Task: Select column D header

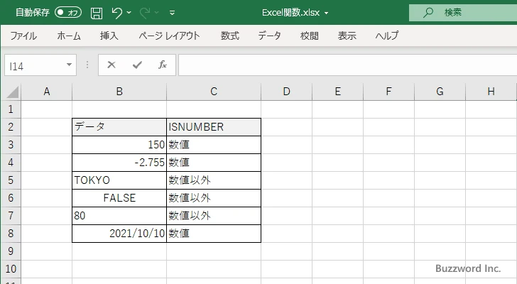Action: (286, 92)
